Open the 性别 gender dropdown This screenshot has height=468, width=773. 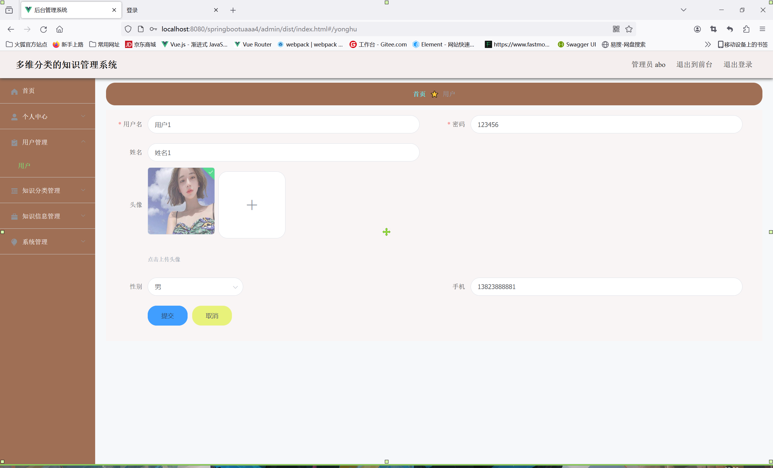(195, 287)
